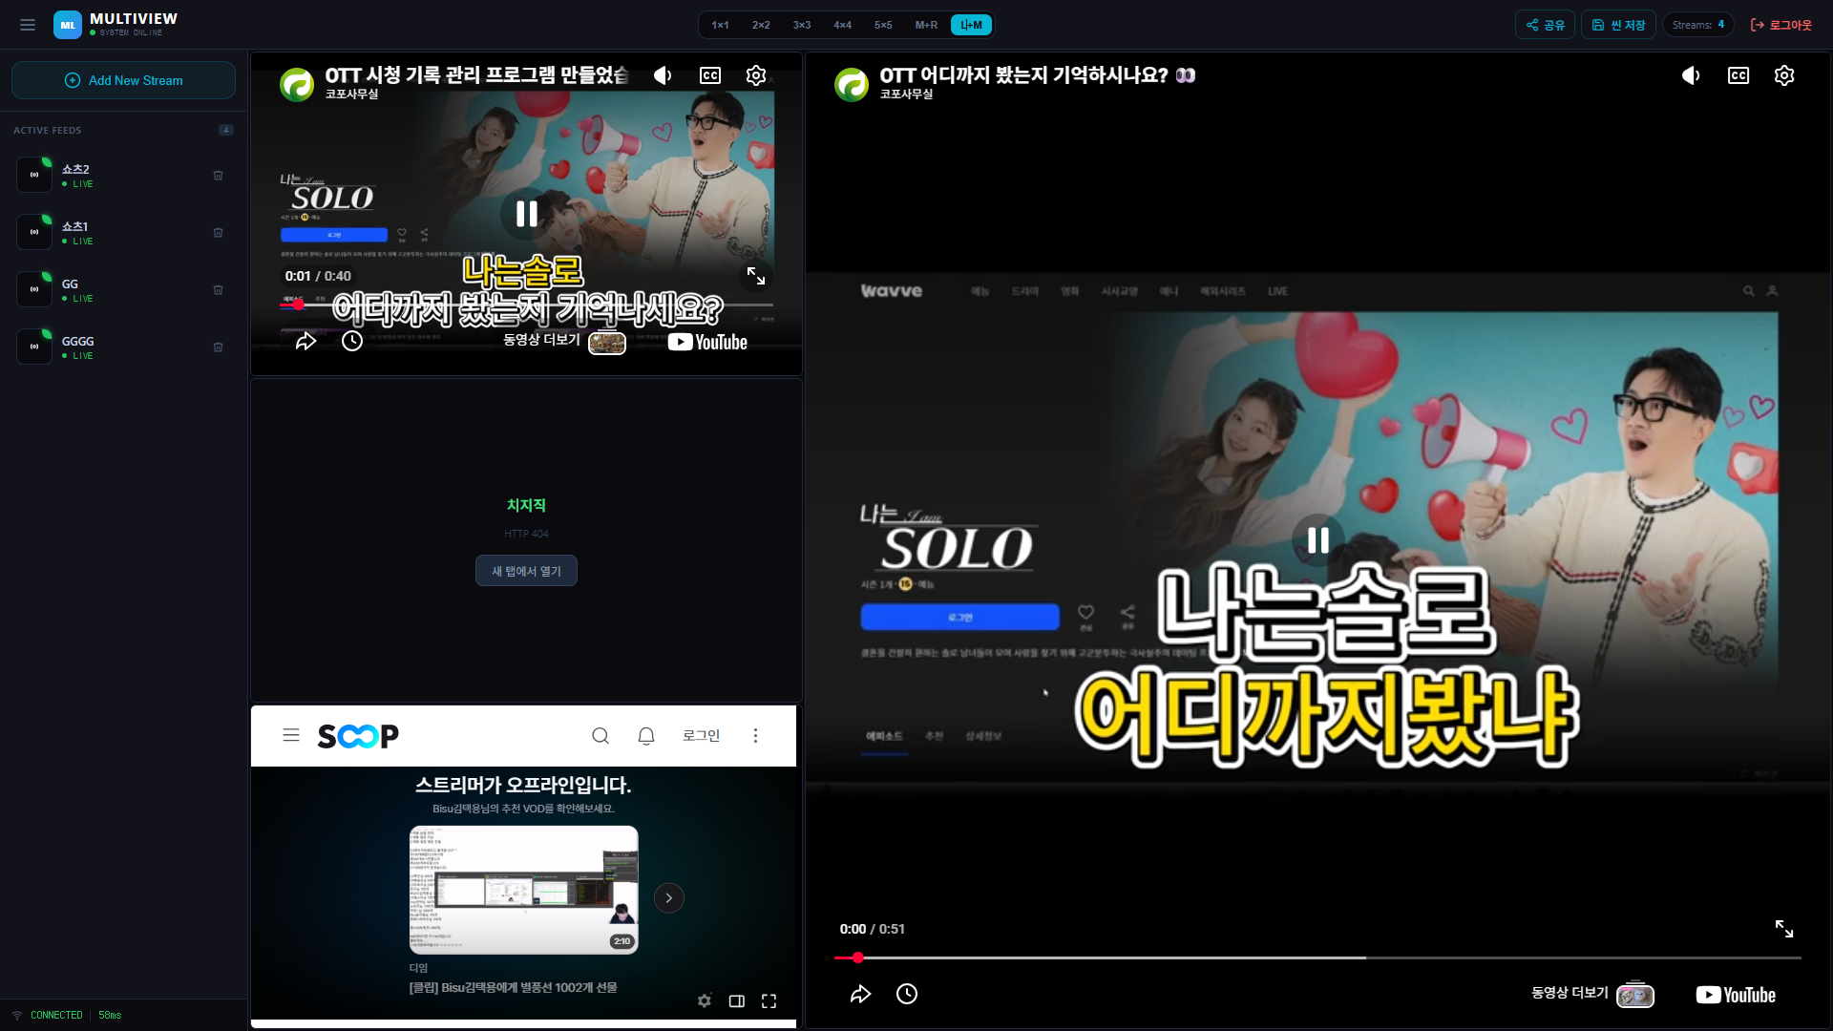
Task: Select the M+R layout
Action: pyautogui.click(x=926, y=25)
